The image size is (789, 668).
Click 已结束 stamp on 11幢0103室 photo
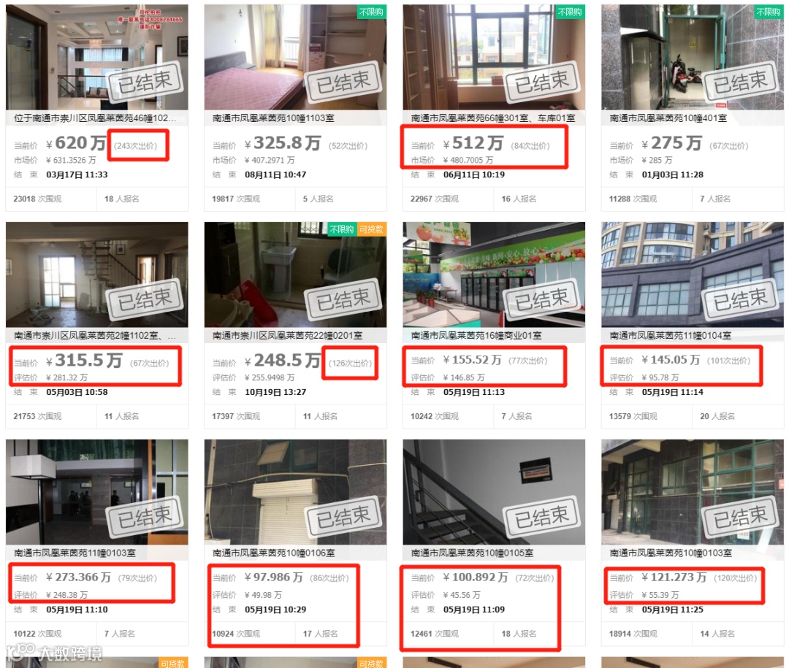click(x=145, y=517)
